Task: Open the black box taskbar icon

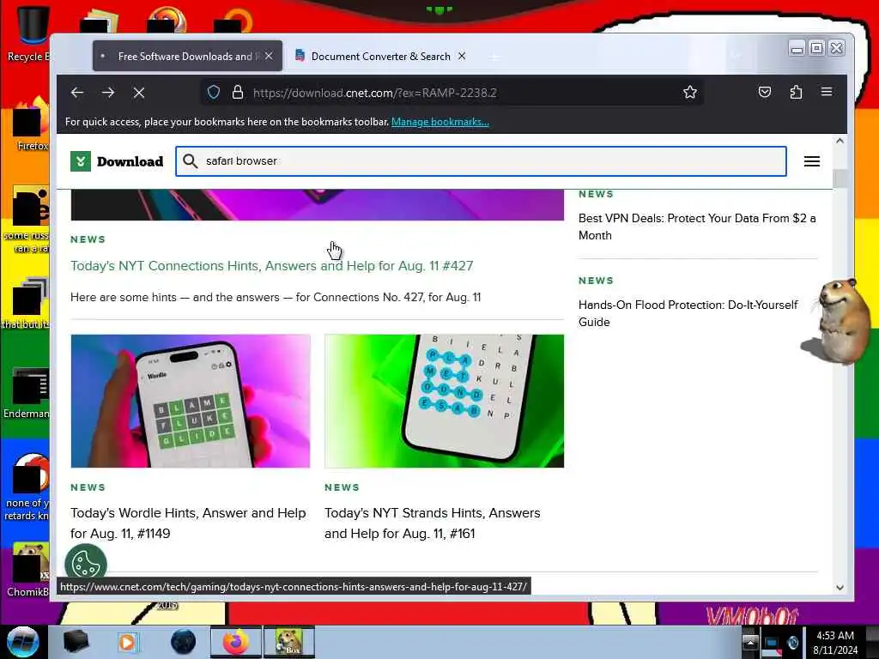Action: coord(76,642)
